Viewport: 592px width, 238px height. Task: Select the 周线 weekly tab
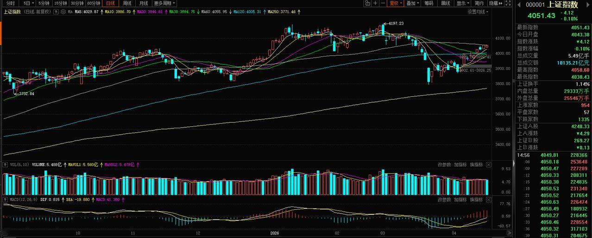127,3
